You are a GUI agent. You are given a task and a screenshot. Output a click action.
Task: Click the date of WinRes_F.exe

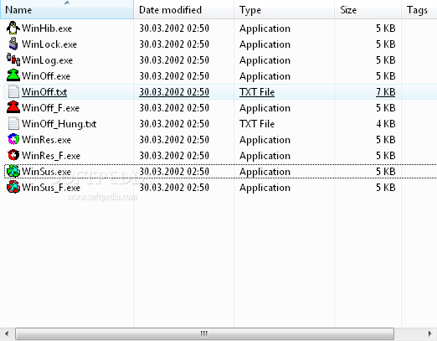(174, 156)
